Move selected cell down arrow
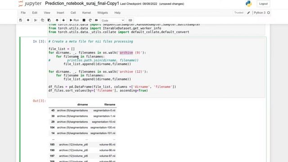 [x=63, y=20]
